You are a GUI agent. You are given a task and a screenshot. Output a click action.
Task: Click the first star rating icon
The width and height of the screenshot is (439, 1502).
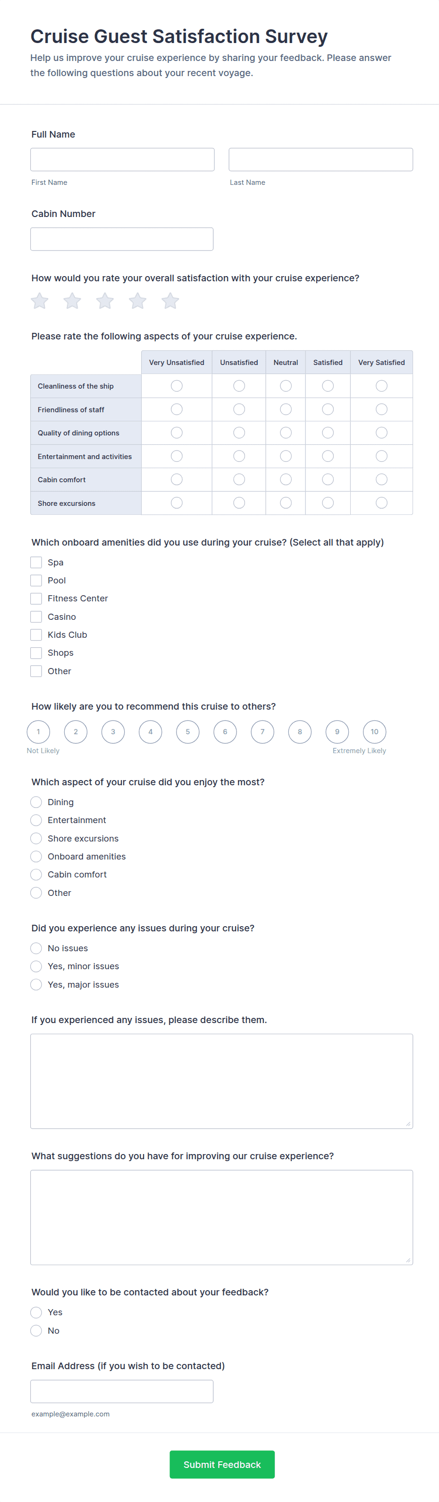click(x=40, y=301)
